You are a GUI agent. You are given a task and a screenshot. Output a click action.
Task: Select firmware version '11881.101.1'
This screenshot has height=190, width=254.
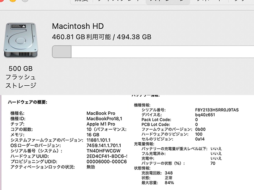(x=98, y=140)
